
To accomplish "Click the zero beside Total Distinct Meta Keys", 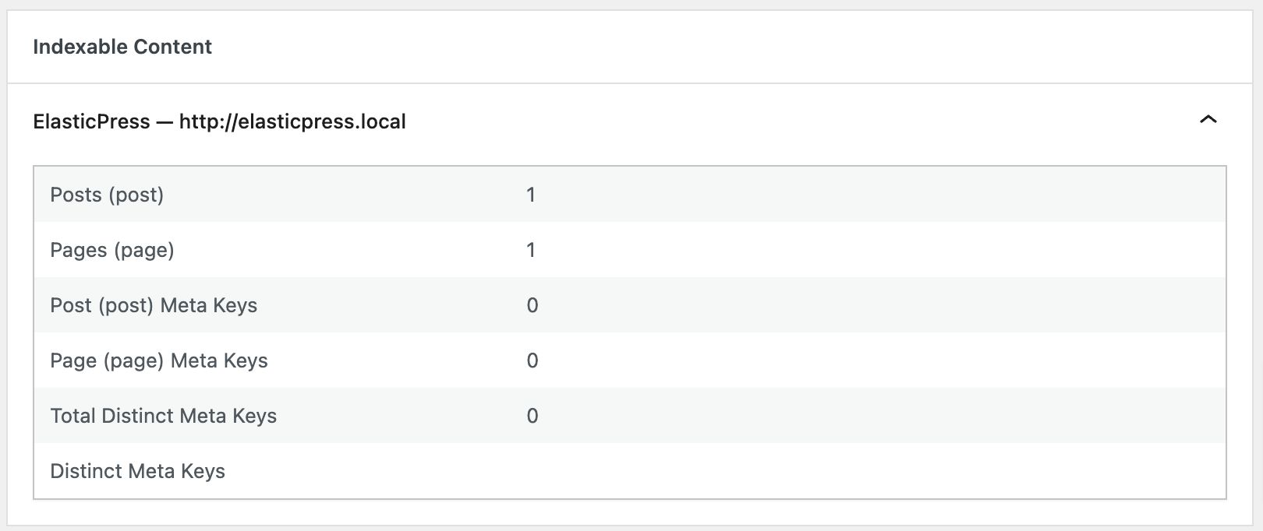I will click(532, 416).
